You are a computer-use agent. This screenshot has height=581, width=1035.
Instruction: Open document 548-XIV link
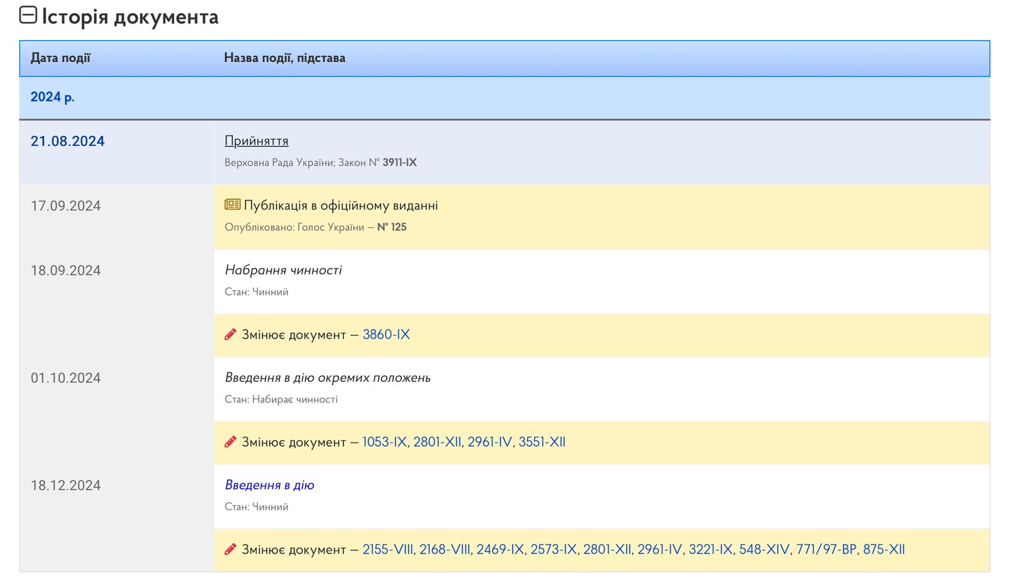[765, 549]
